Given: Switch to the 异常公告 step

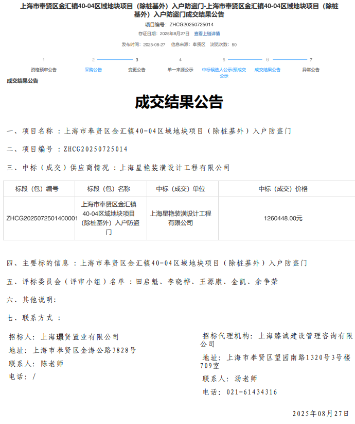Looking at the screenshot, I should pos(311,70).
